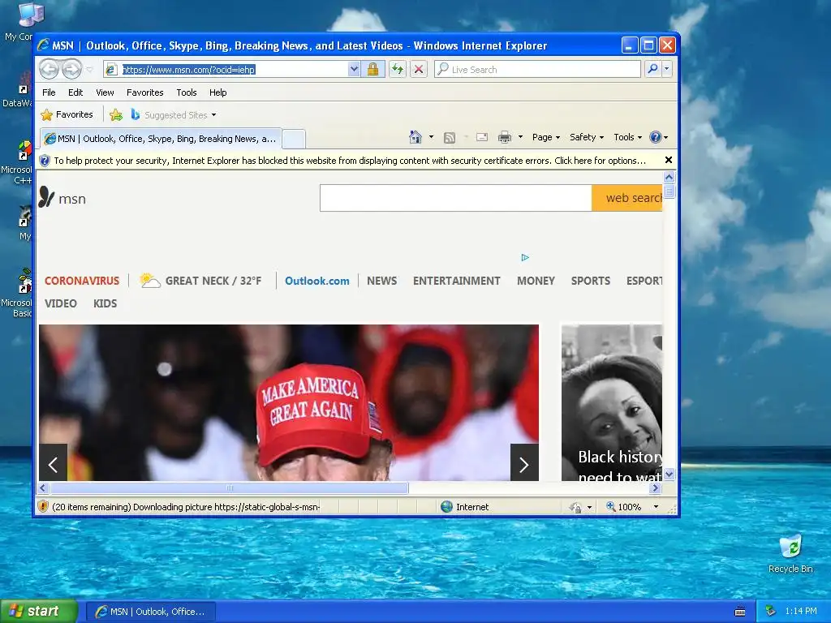Open the Outlook.com link
The image size is (831, 623).
(317, 281)
